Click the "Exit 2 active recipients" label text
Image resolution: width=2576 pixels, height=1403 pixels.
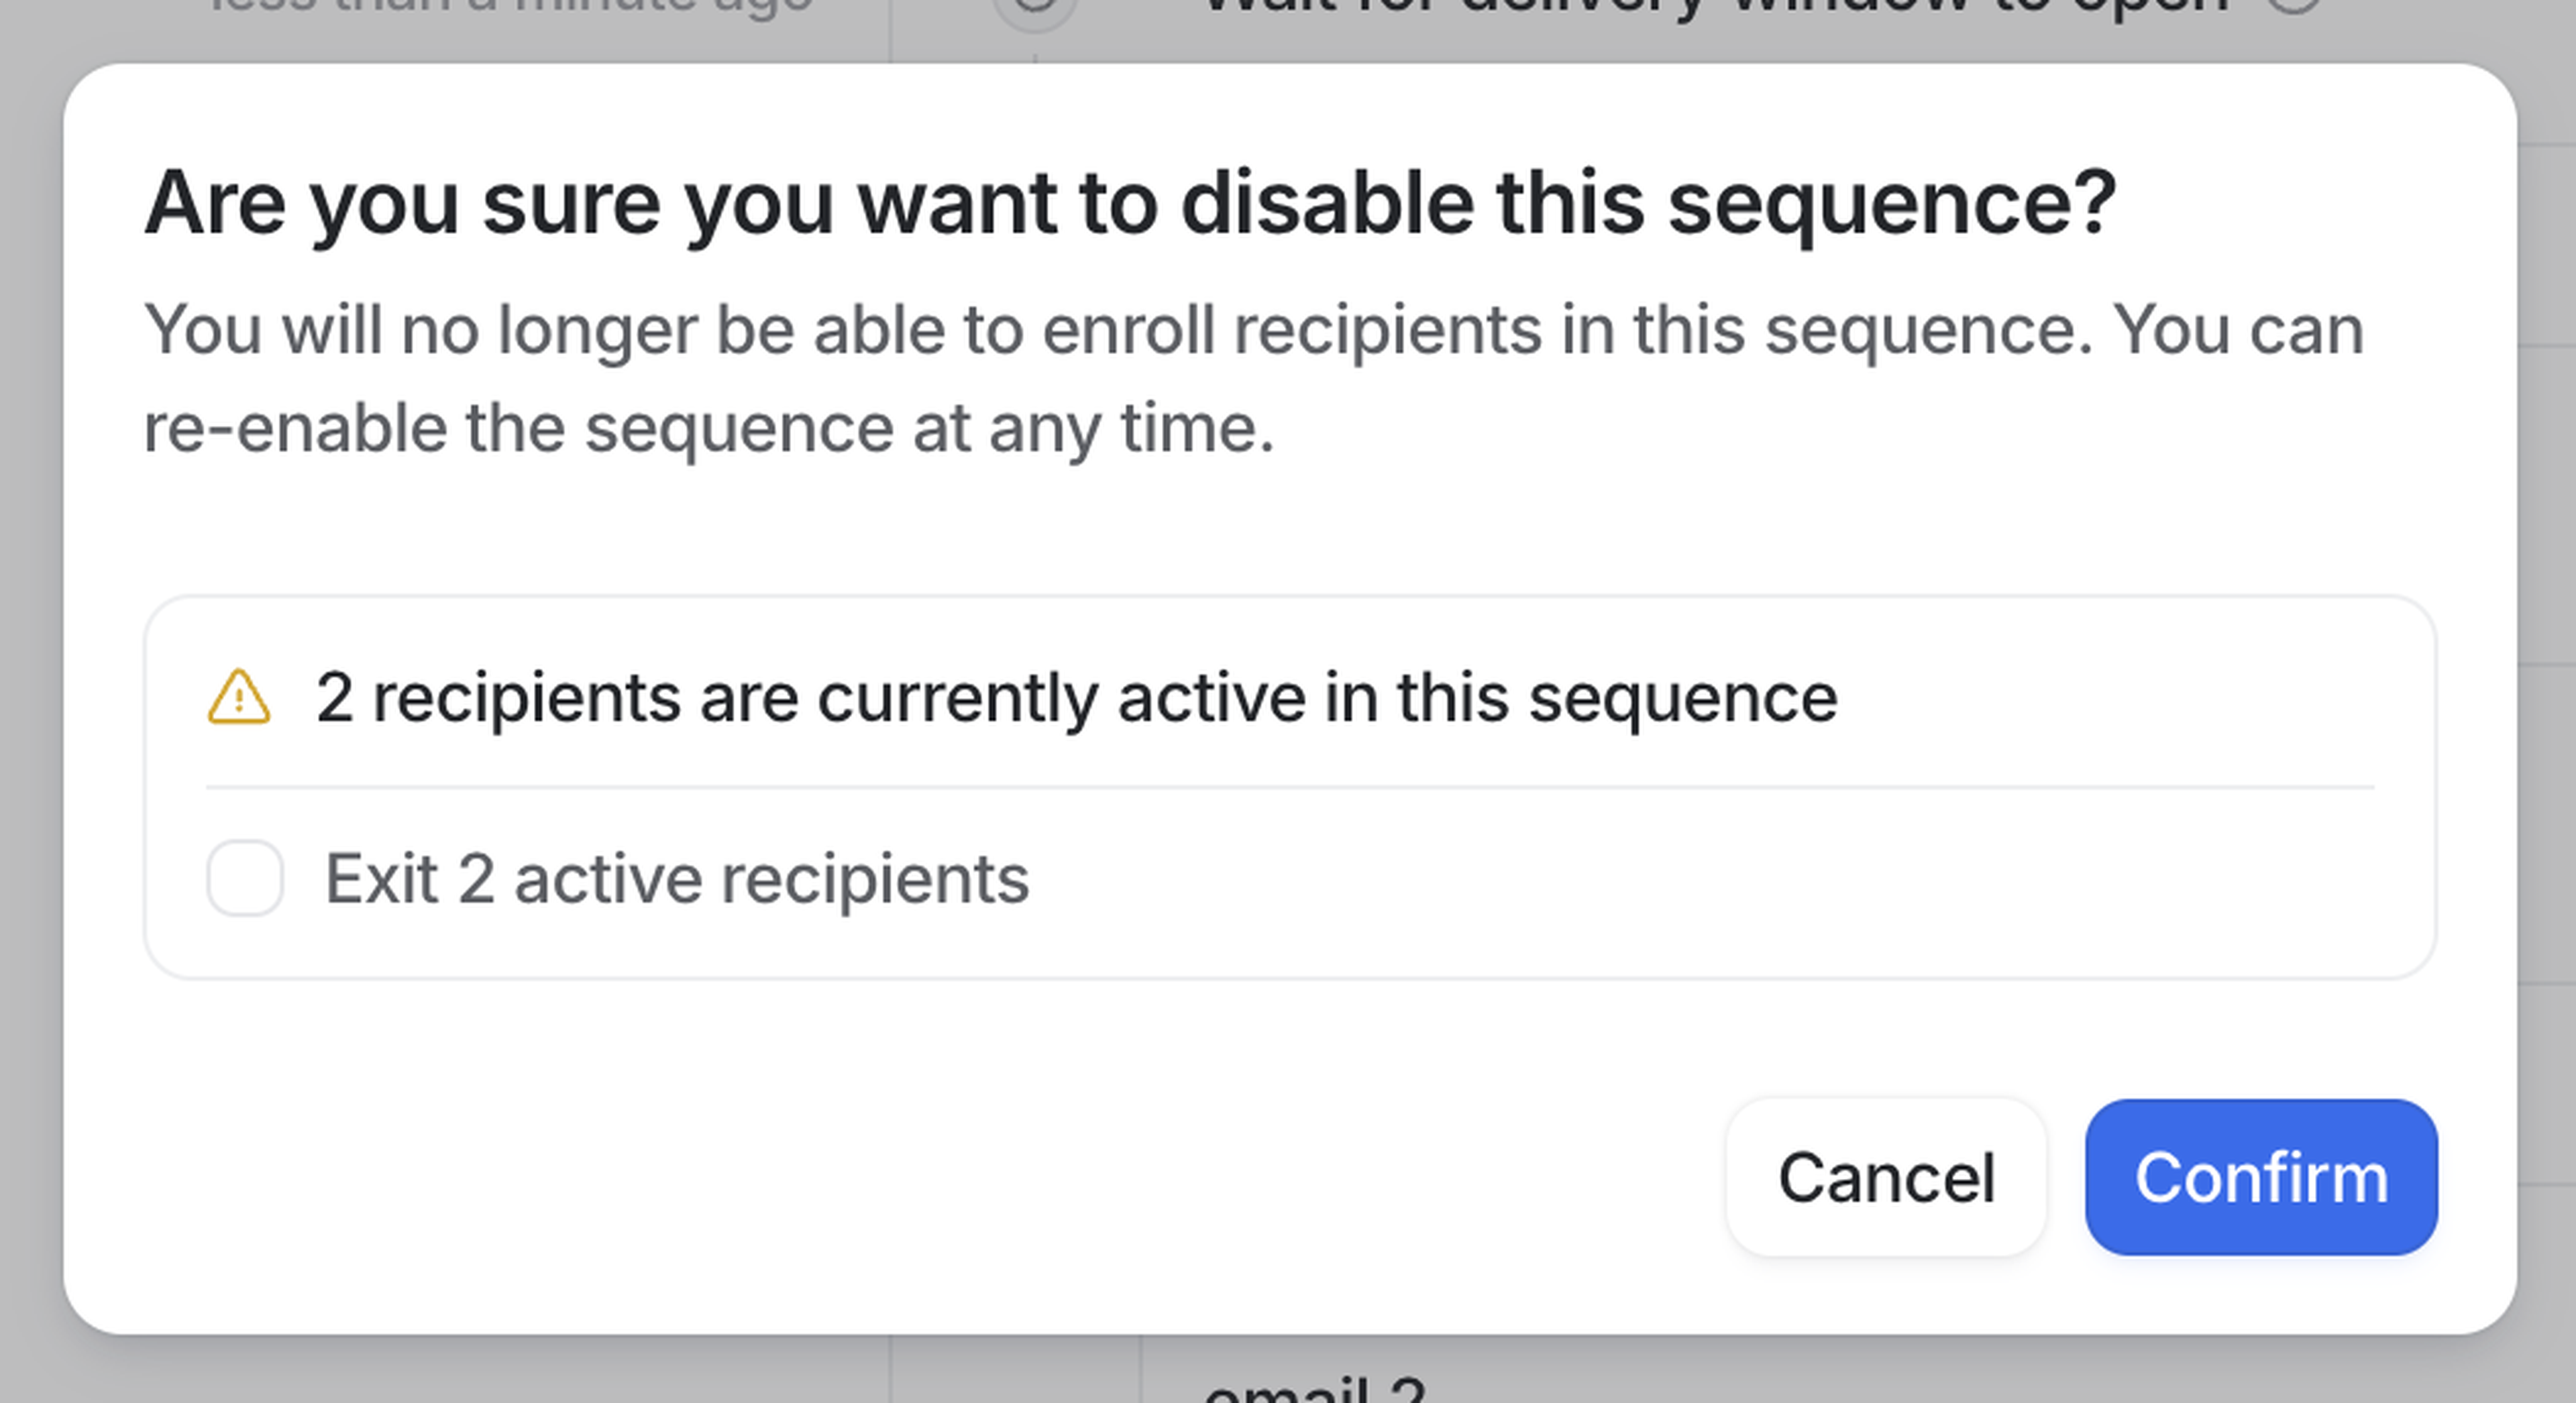click(x=677, y=879)
